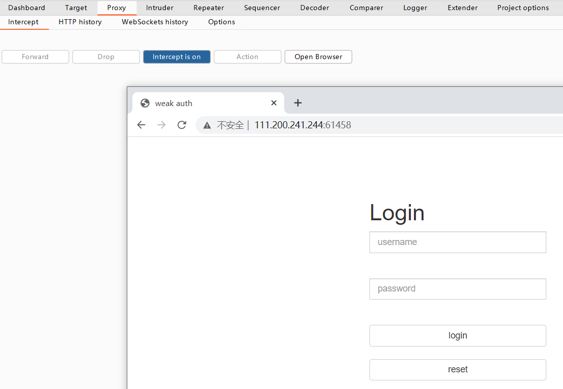Open the Decoder tab

pyautogui.click(x=314, y=8)
